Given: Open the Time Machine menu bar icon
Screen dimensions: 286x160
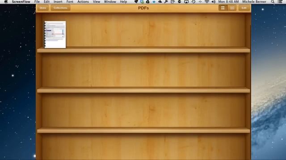Looking at the screenshot, I should [x=193, y=2].
